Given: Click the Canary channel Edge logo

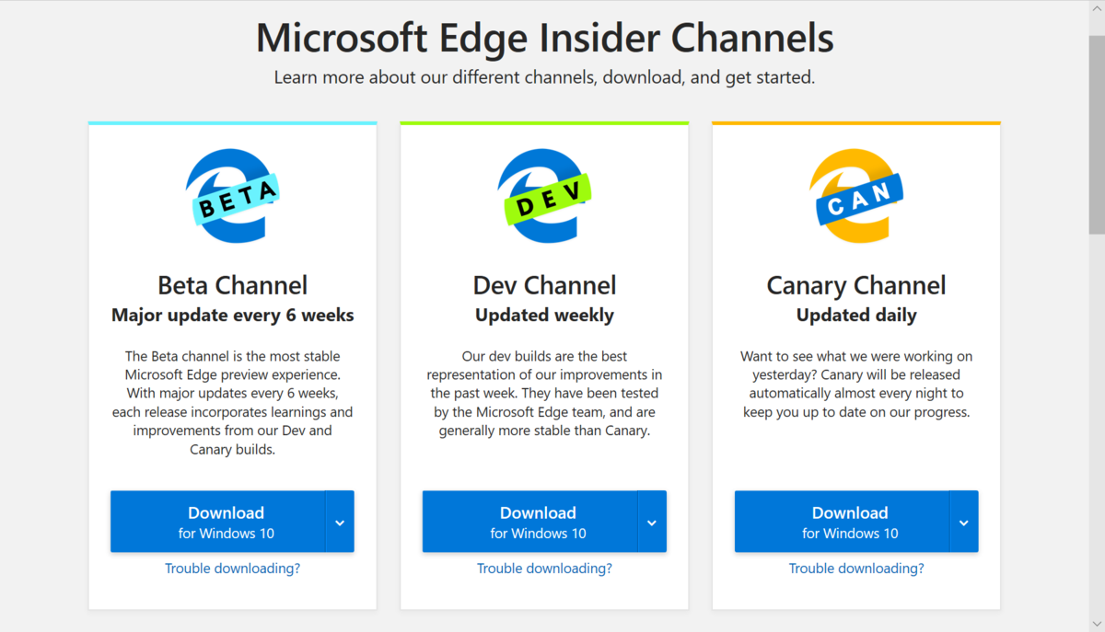Looking at the screenshot, I should click(856, 196).
